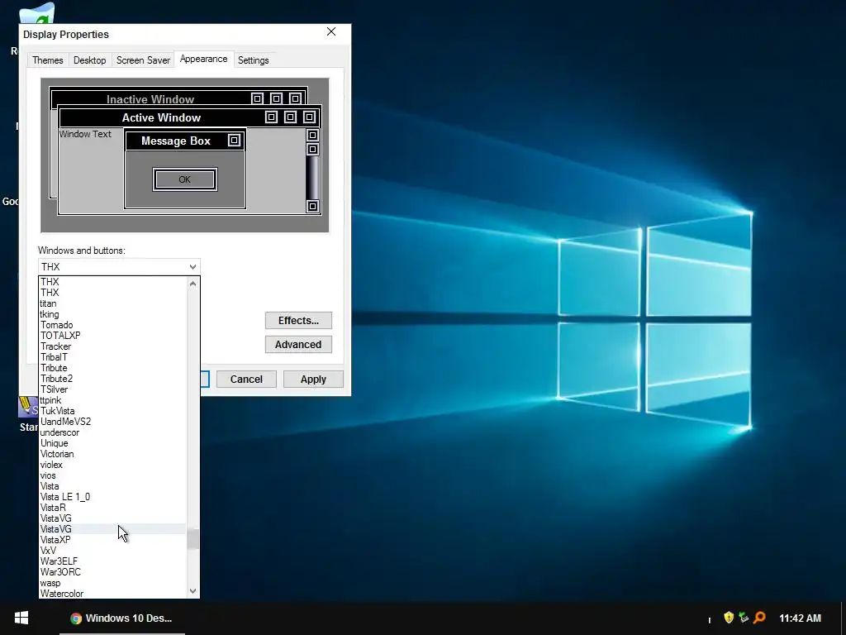Click the Cancel button
This screenshot has width=846, height=635.
(x=246, y=379)
